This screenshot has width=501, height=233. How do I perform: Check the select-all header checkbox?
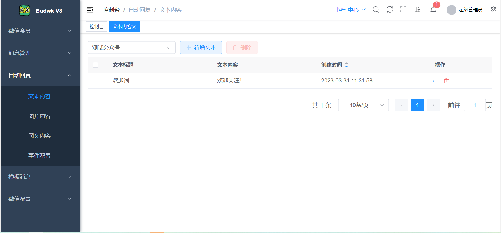coord(96,65)
